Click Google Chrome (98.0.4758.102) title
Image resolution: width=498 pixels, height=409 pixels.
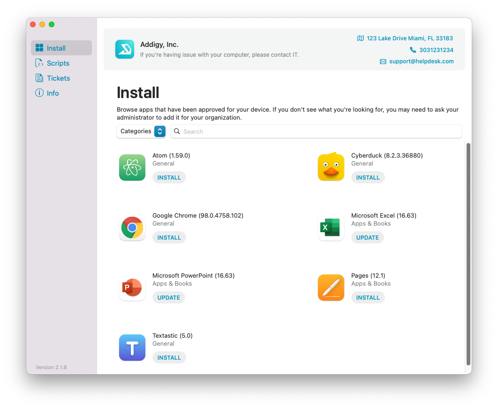(198, 215)
